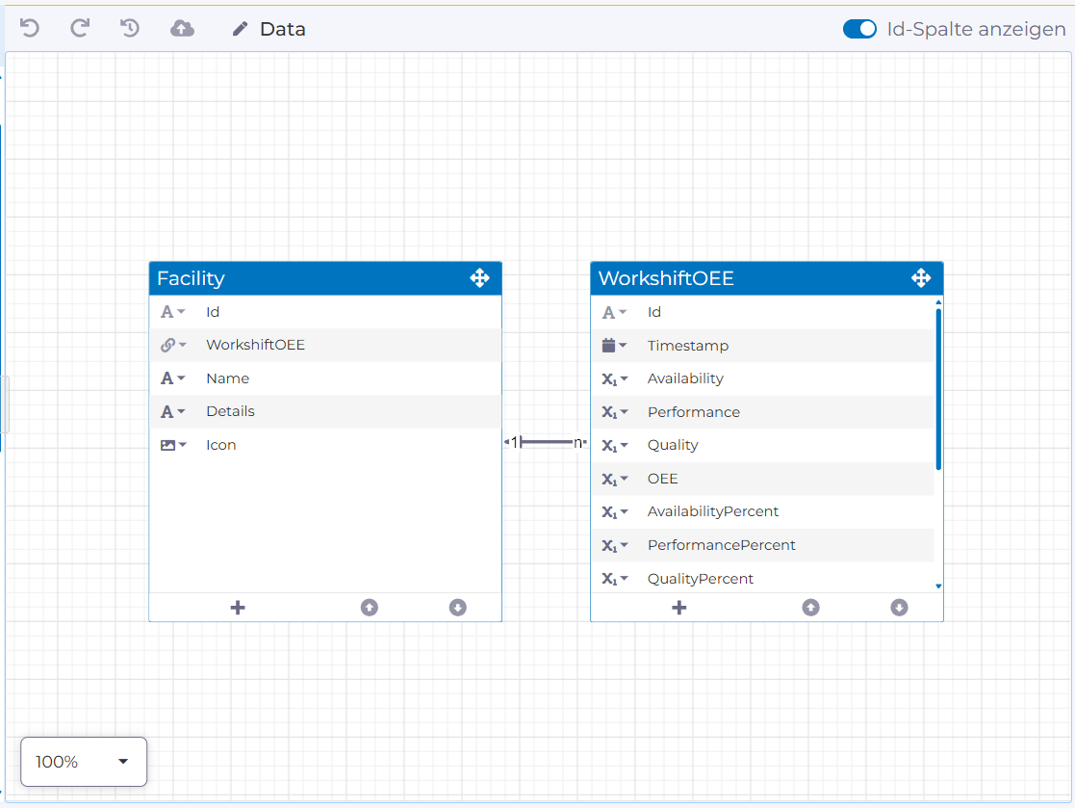The height and width of the screenshot is (808, 1075).
Task: Toggle the Id-Spalte anzeigen switch
Action: click(859, 29)
